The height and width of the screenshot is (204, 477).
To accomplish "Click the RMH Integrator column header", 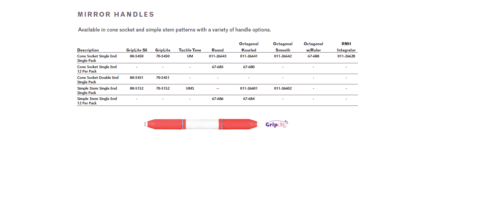I will click(x=346, y=47).
